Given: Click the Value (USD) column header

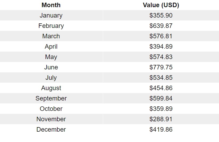Looking at the screenshot, I should click(161, 5).
